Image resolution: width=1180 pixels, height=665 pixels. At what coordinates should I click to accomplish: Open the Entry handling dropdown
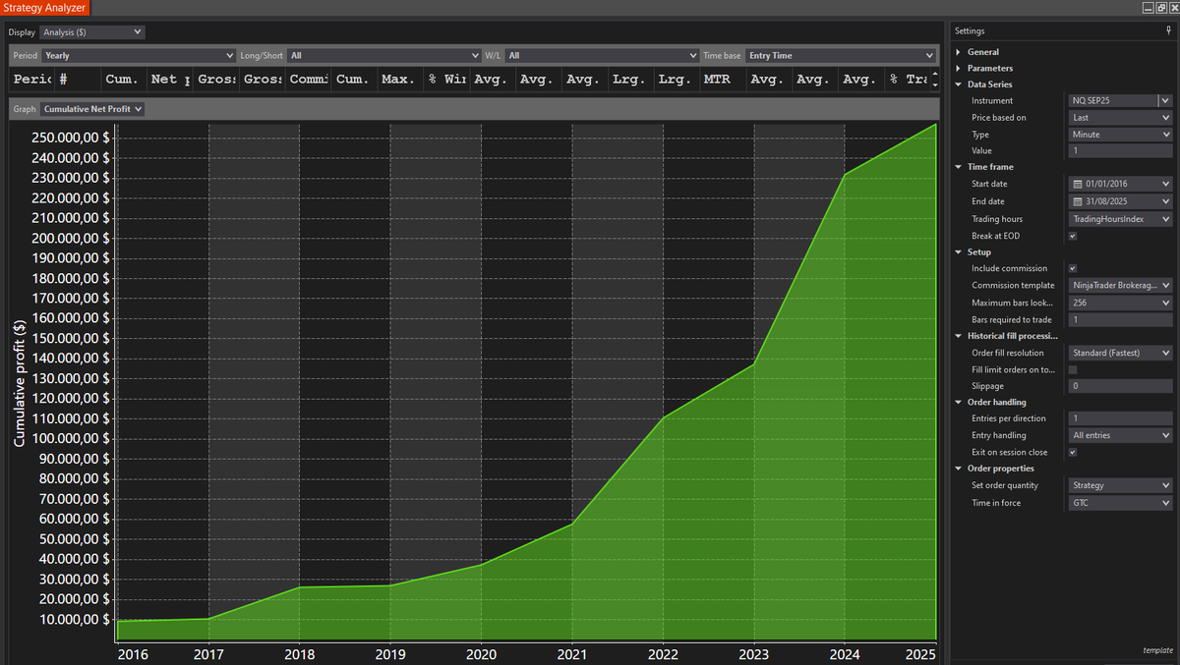tap(1121, 435)
